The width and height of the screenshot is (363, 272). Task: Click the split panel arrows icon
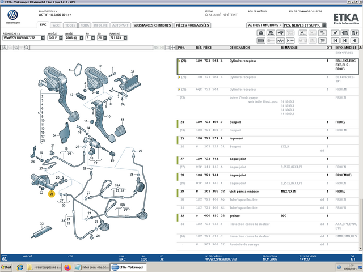(173, 48)
